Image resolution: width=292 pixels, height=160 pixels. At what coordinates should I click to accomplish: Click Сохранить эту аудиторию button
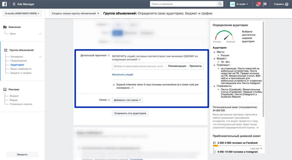(x=130, y=113)
